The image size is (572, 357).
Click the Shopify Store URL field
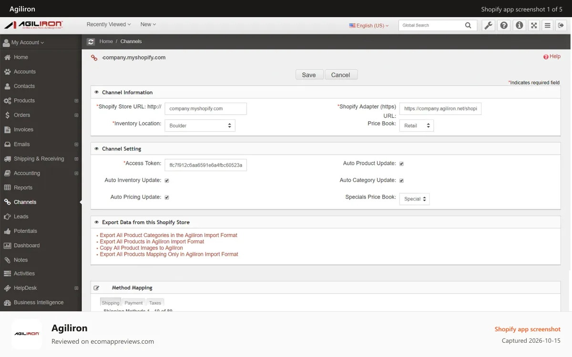pos(205,109)
